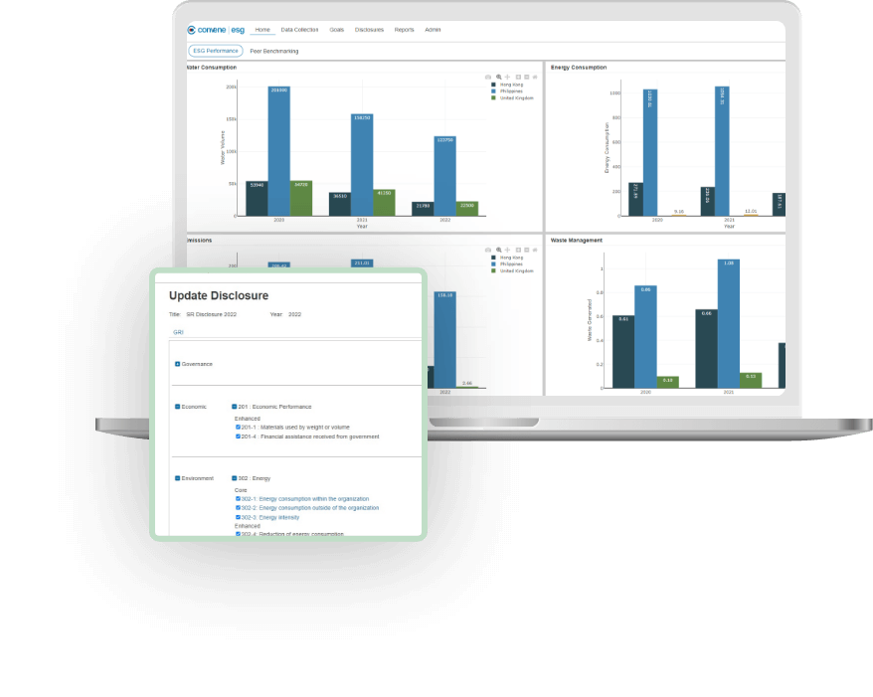Viewport: 873px width, 697px height.
Task: Click the 2020 Philippines bar in Water Consumption
Action: [278, 151]
